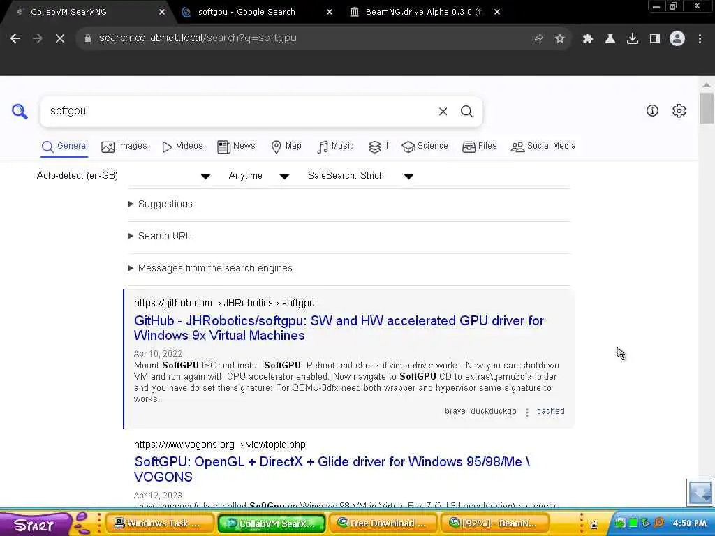Click the forward navigation arrow
This screenshot has height=536, width=715.
pos(38,39)
